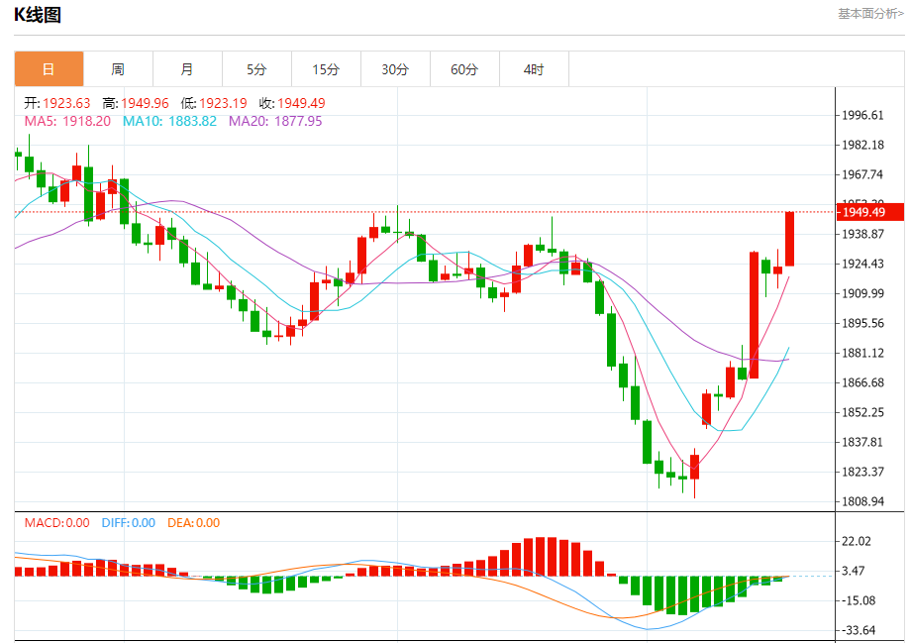Click the 1823.37 price axis label

[862, 472]
